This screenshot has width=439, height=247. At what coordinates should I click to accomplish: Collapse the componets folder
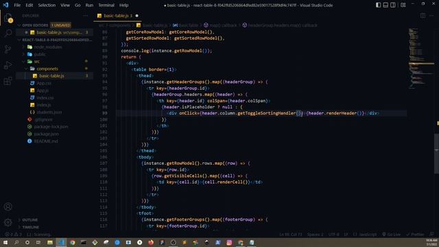click(47, 69)
